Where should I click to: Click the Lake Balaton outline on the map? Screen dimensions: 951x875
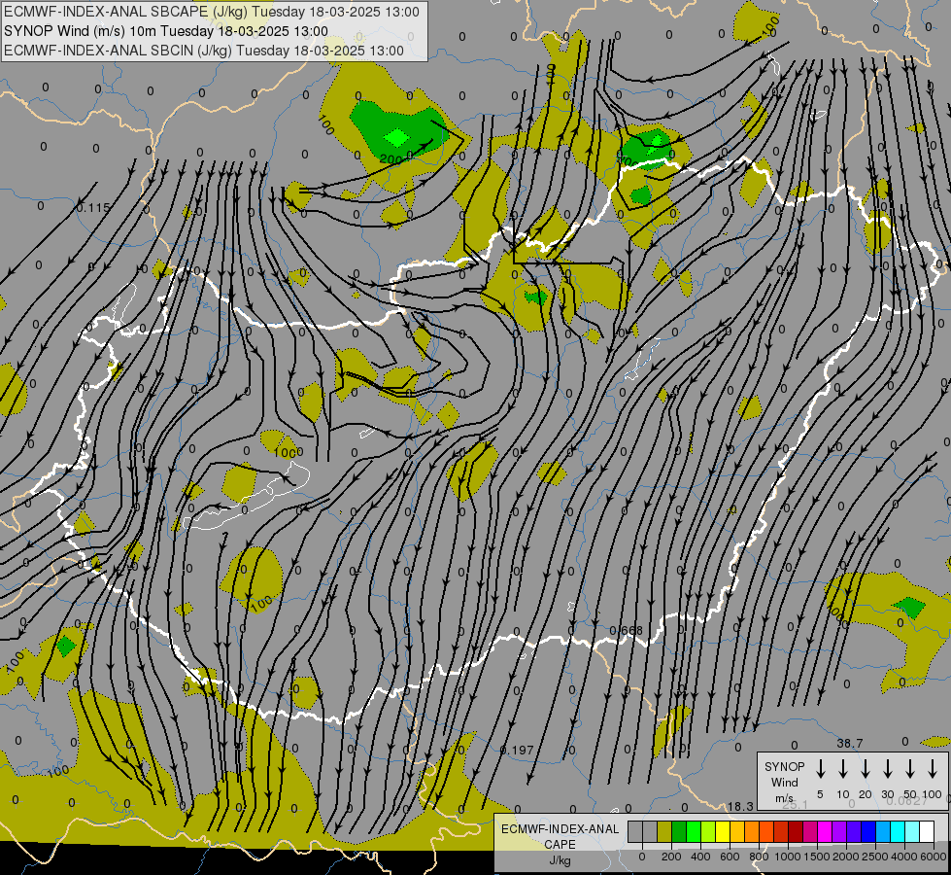pyautogui.click(x=247, y=494)
